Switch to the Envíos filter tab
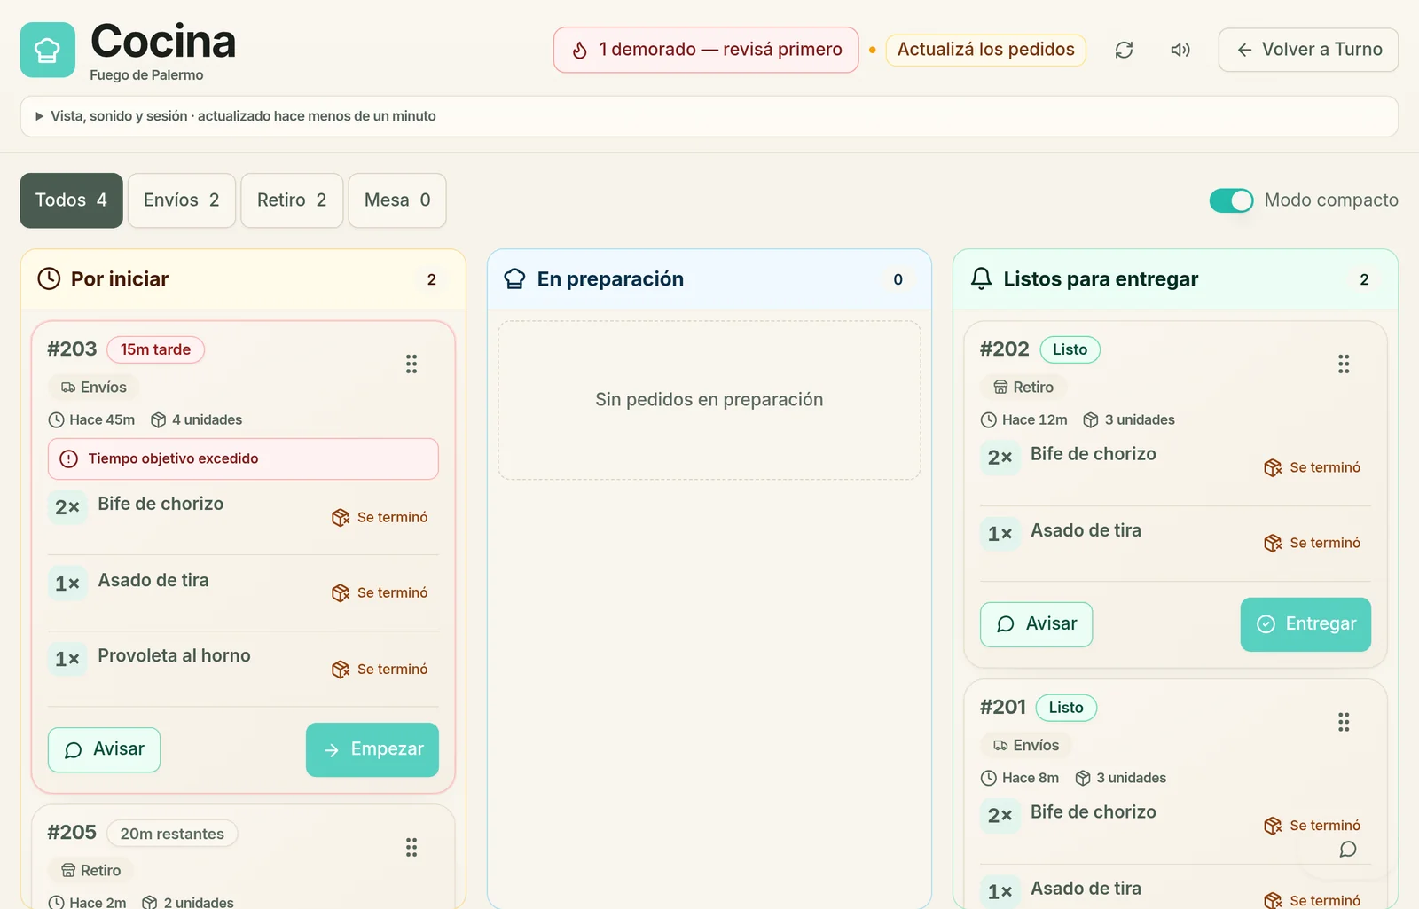 [182, 200]
